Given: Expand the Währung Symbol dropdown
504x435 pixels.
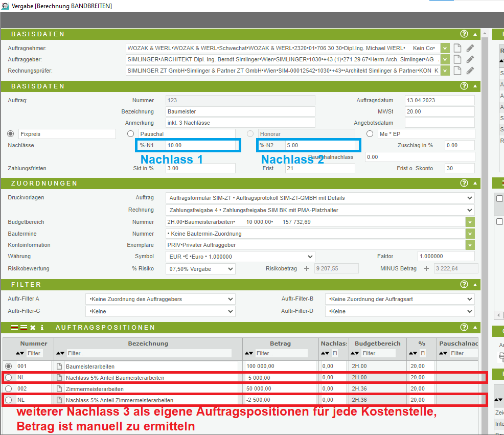Looking at the screenshot, I should click(x=310, y=257).
